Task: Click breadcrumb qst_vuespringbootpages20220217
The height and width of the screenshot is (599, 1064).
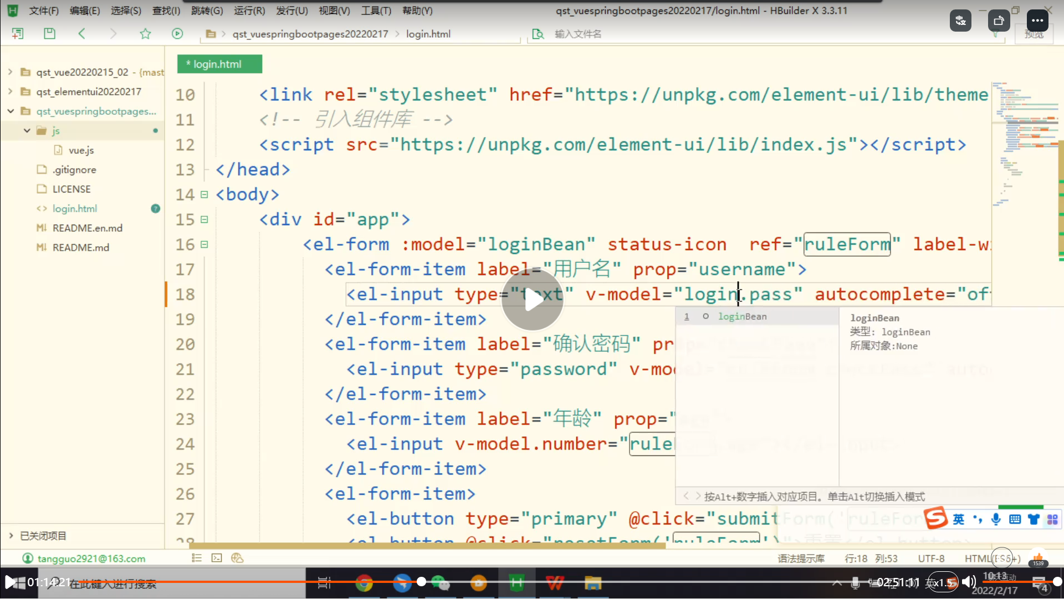Action: point(310,34)
